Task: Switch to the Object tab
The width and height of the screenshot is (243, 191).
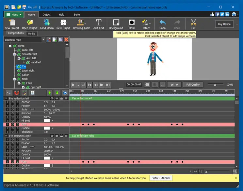Action: [x=46, y=15]
